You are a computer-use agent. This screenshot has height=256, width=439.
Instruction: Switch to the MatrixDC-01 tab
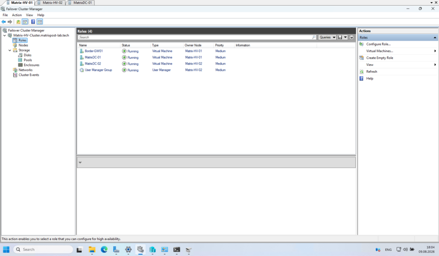pyautogui.click(x=80, y=3)
